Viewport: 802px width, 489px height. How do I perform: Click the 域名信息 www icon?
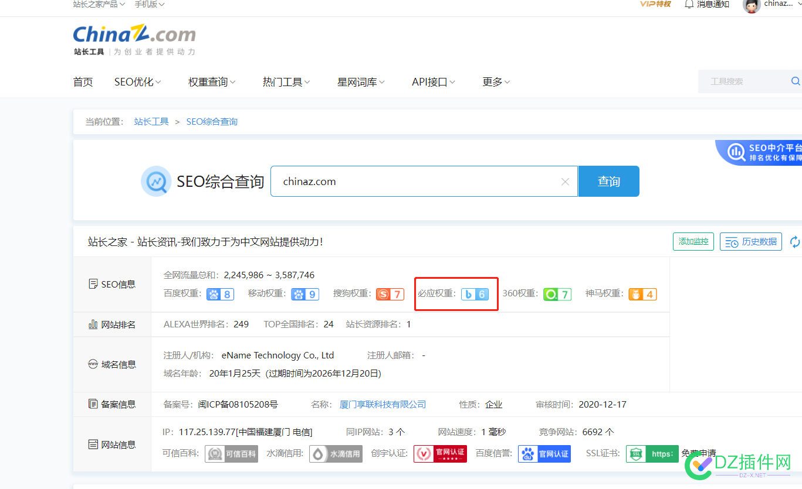(x=93, y=364)
